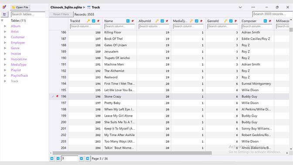Open the chevron dropdown in title bar
293x165 pixels.
coord(240,7)
